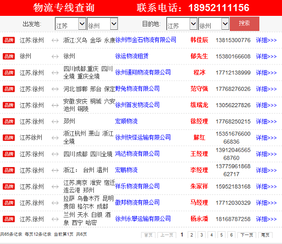This screenshot has height=244, width=282.
Task: Click the 品牌 badge in 徽邦物流 row
Action: point(8,203)
